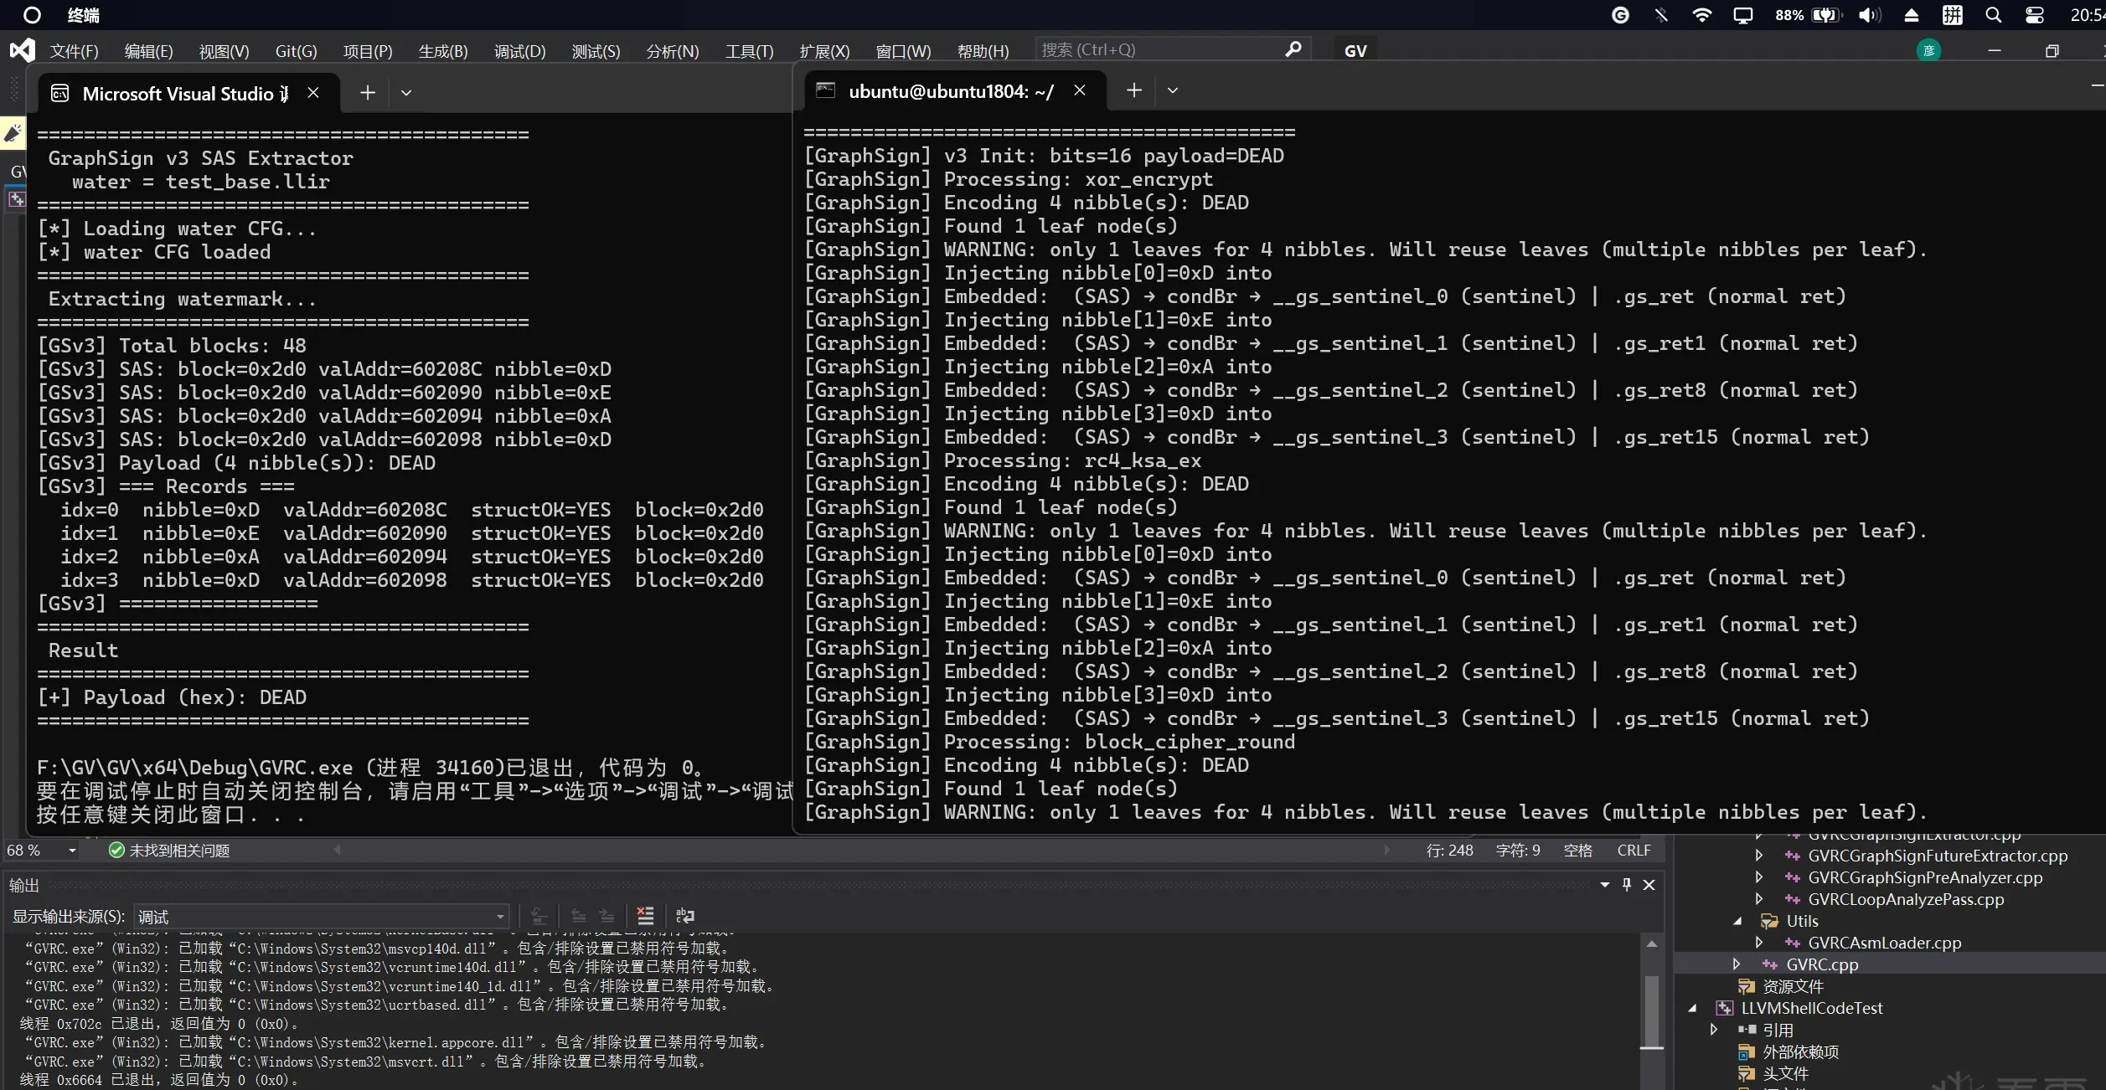Toggle word wrap in the output panel
Image resolution: width=2106 pixels, height=1090 pixels.
coord(685,916)
